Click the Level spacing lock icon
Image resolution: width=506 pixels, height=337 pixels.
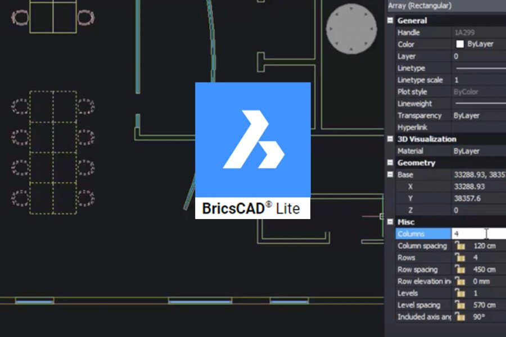pyautogui.click(x=460, y=305)
